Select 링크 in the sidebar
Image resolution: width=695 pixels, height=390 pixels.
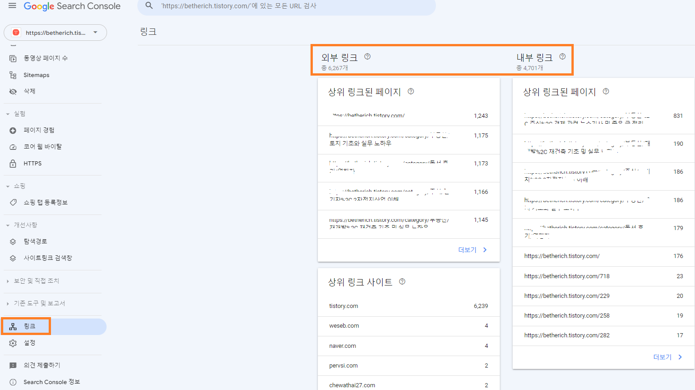click(x=54, y=326)
